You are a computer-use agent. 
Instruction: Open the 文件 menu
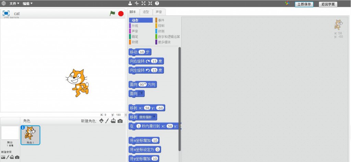pyautogui.click(x=14, y=3)
